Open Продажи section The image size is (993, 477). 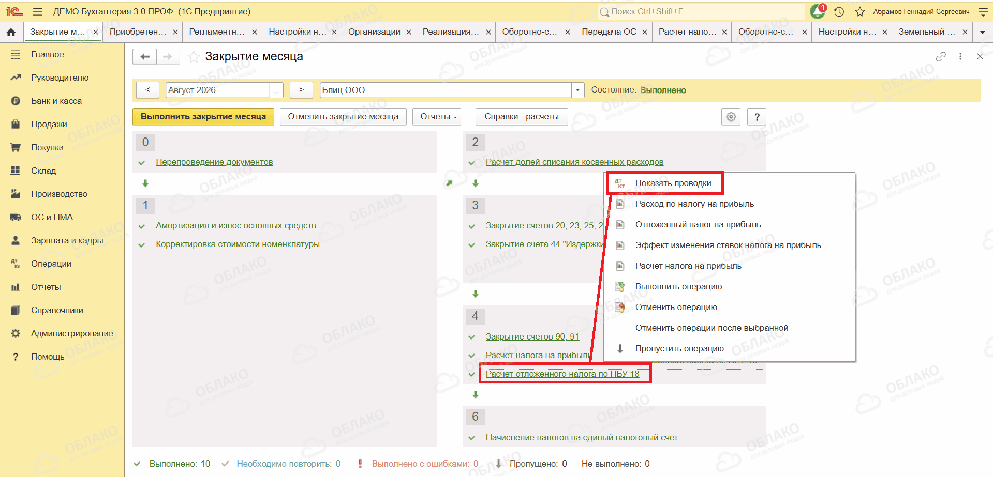pyautogui.click(x=49, y=124)
